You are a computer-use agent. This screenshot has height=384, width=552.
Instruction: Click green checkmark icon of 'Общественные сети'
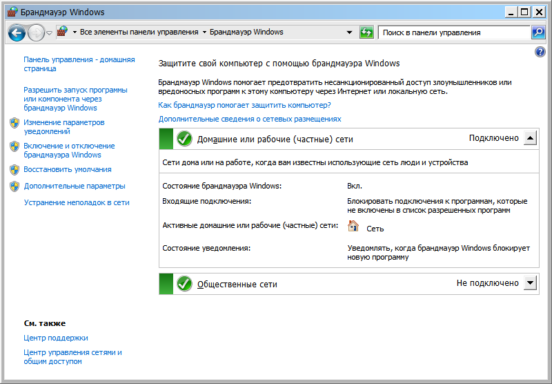coord(184,284)
